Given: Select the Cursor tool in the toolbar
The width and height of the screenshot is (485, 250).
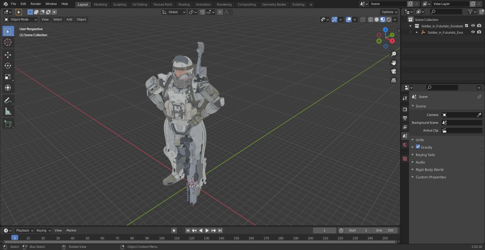Looking at the screenshot, I should click(8, 42).
